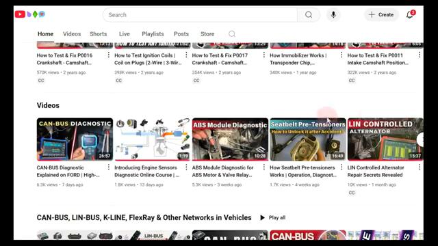Open title 'How to Test & Fix P0017'
The height and width of the screenshot is (246, 438).
click(x=220, y=59)
